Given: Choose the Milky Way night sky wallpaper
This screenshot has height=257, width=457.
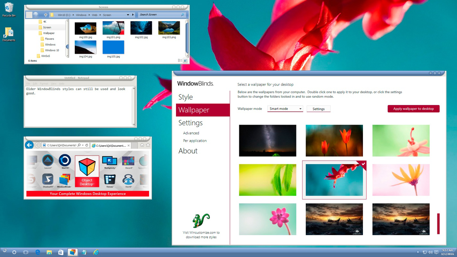Looking at the screenshot, I should (268, 141).
